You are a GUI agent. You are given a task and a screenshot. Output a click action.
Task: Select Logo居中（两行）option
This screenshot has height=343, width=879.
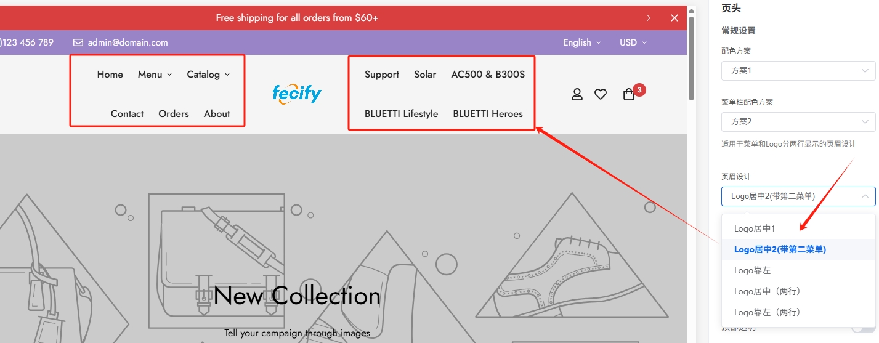[767, 291]
